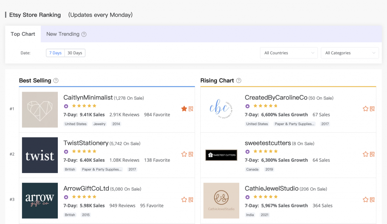Select the 7 Days date range

click(x=55, y=53)
